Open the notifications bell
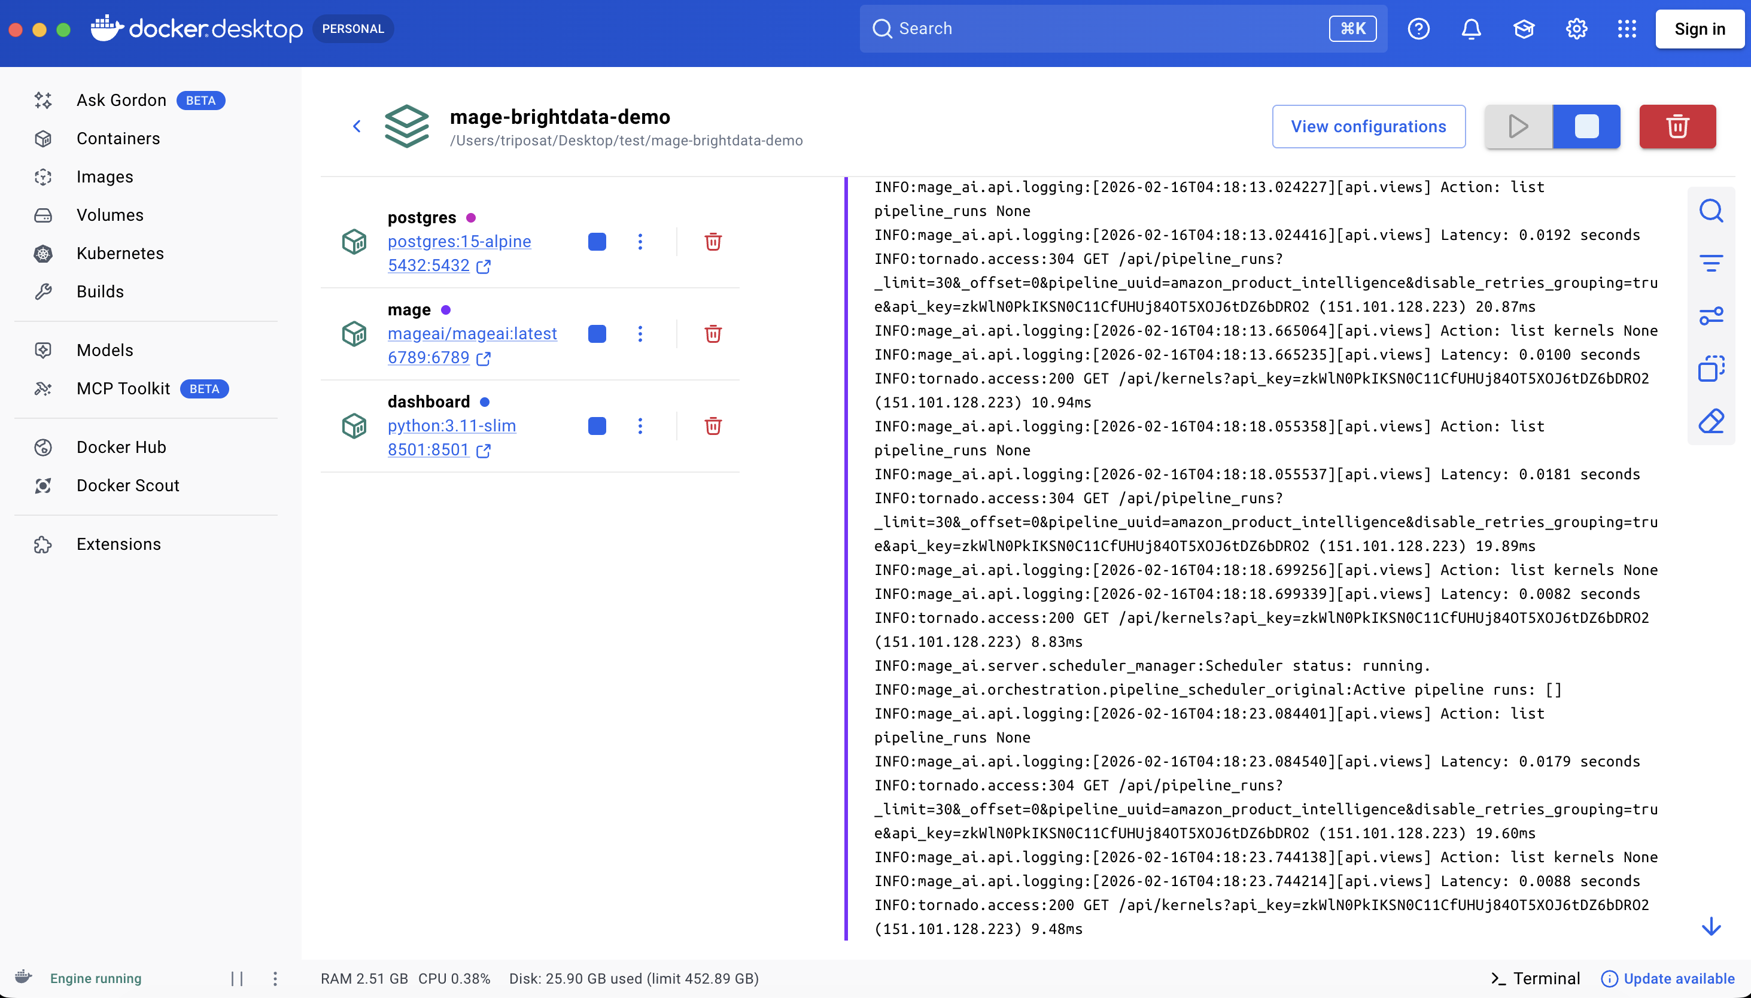Screen dimensions: 1751x998 click(1470, 28)
